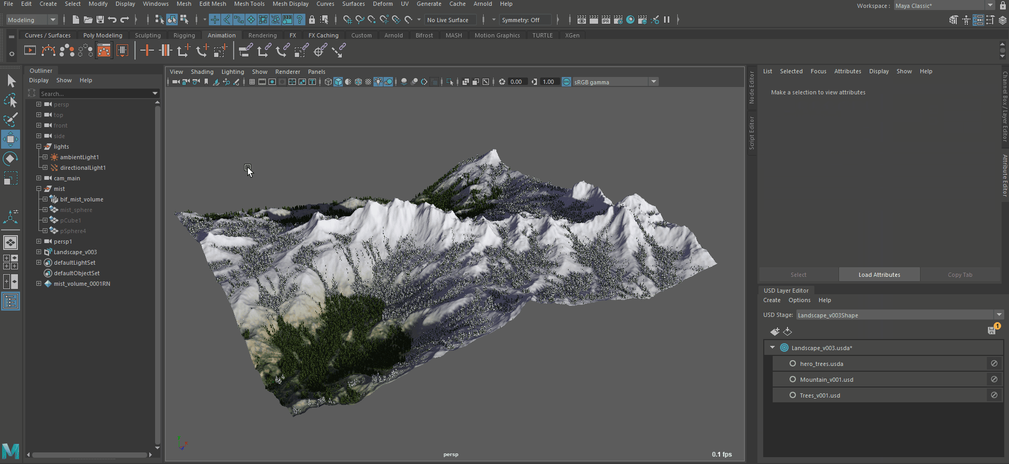Select the Rotate tool in the toolbox

pyautogui.click(x=11, y=159)
